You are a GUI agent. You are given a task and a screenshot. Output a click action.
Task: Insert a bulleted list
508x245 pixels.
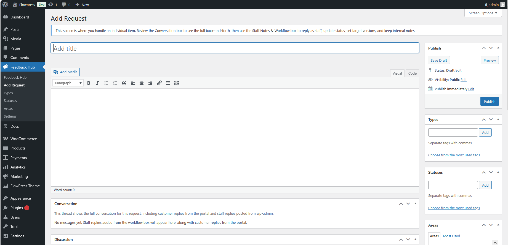point(106,83)
